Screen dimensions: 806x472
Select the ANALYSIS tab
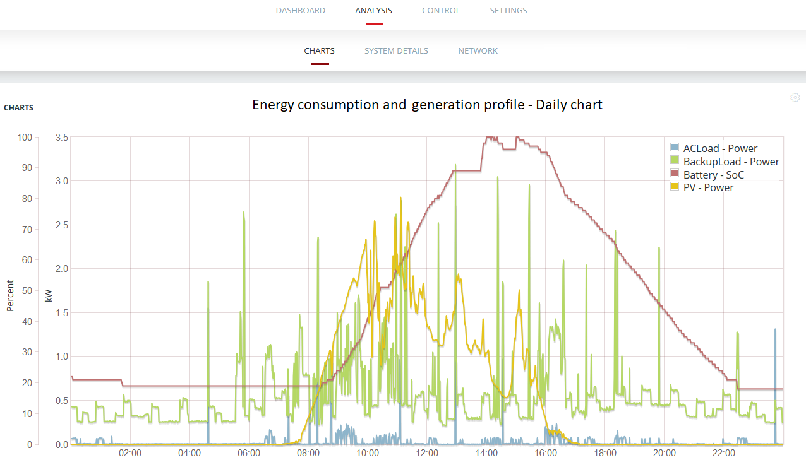coord(373,10)
